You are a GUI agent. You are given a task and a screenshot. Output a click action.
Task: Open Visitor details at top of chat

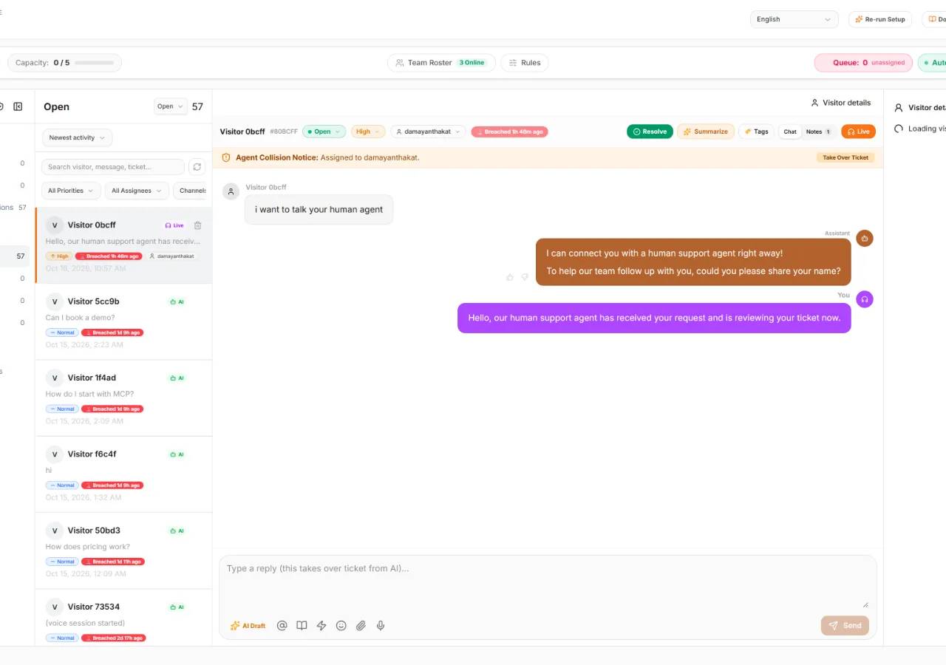pyautogui.click(x=841, y=103)
